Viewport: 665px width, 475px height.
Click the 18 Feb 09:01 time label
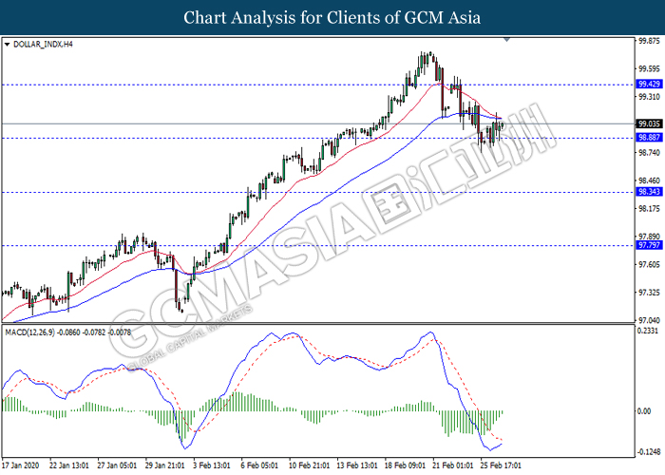pos(405,465)
